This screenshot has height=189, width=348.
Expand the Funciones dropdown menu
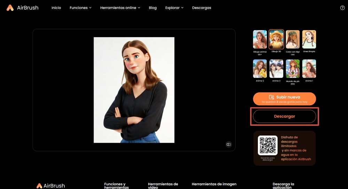coord(81,8)
